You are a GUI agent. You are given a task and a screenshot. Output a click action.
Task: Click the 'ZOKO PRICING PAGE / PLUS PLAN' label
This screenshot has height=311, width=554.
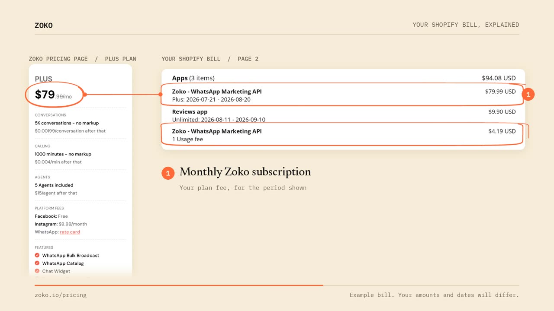click(x=83, y=59)
